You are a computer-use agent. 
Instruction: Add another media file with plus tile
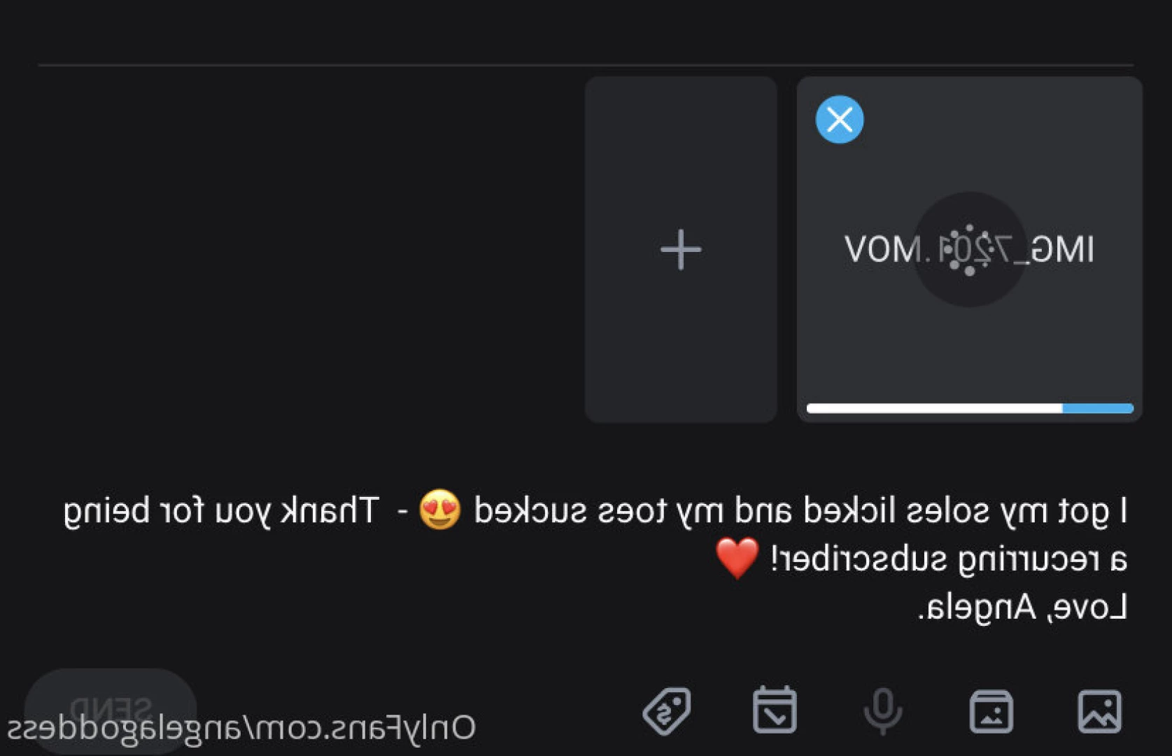[681, 249]
